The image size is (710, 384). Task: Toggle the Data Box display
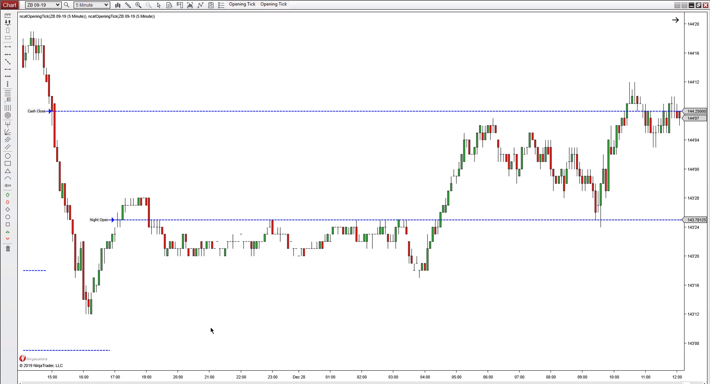click(x=169, y=5)
